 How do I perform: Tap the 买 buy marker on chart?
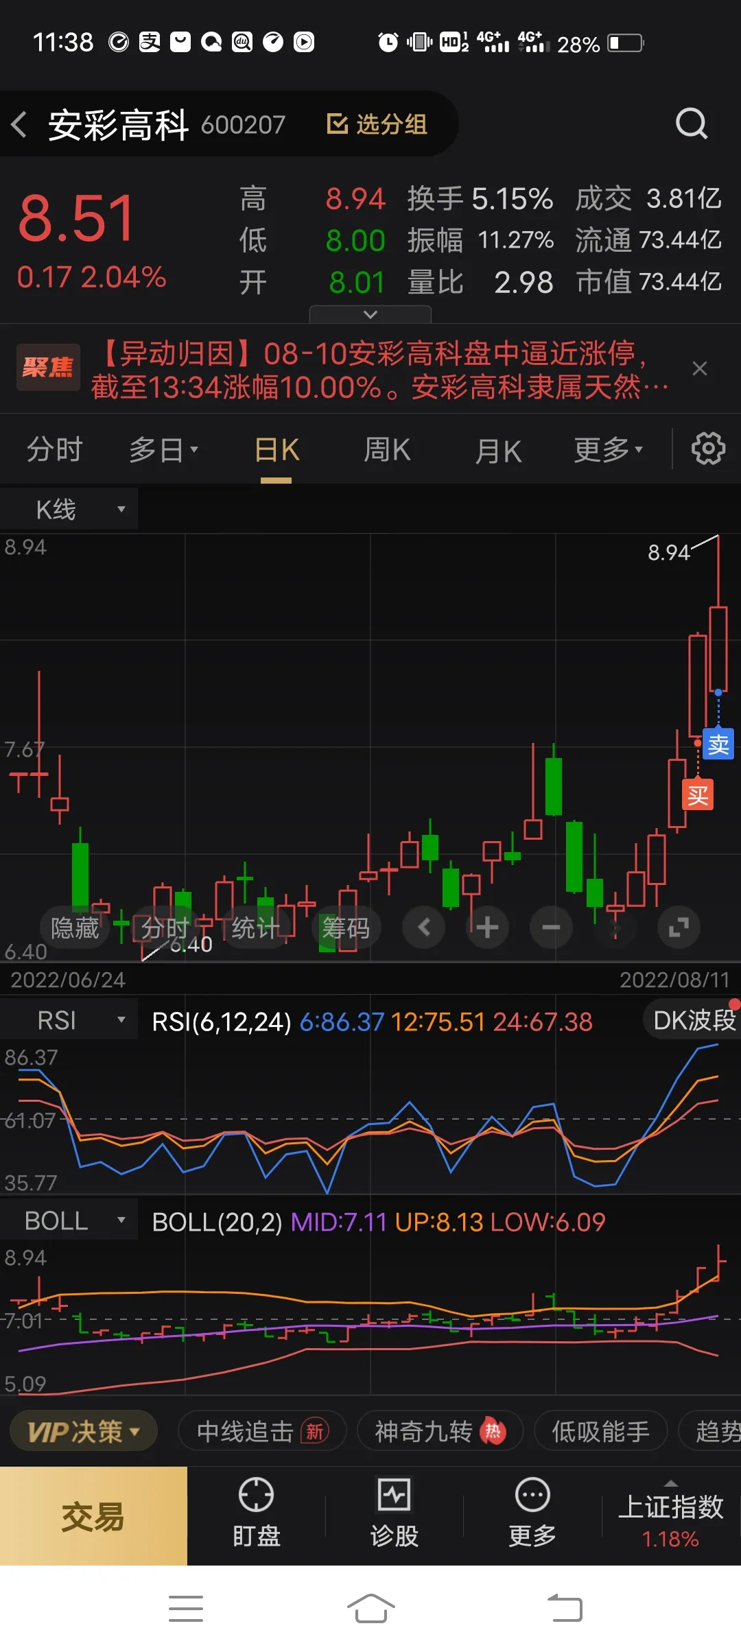(x=698, y=795)
